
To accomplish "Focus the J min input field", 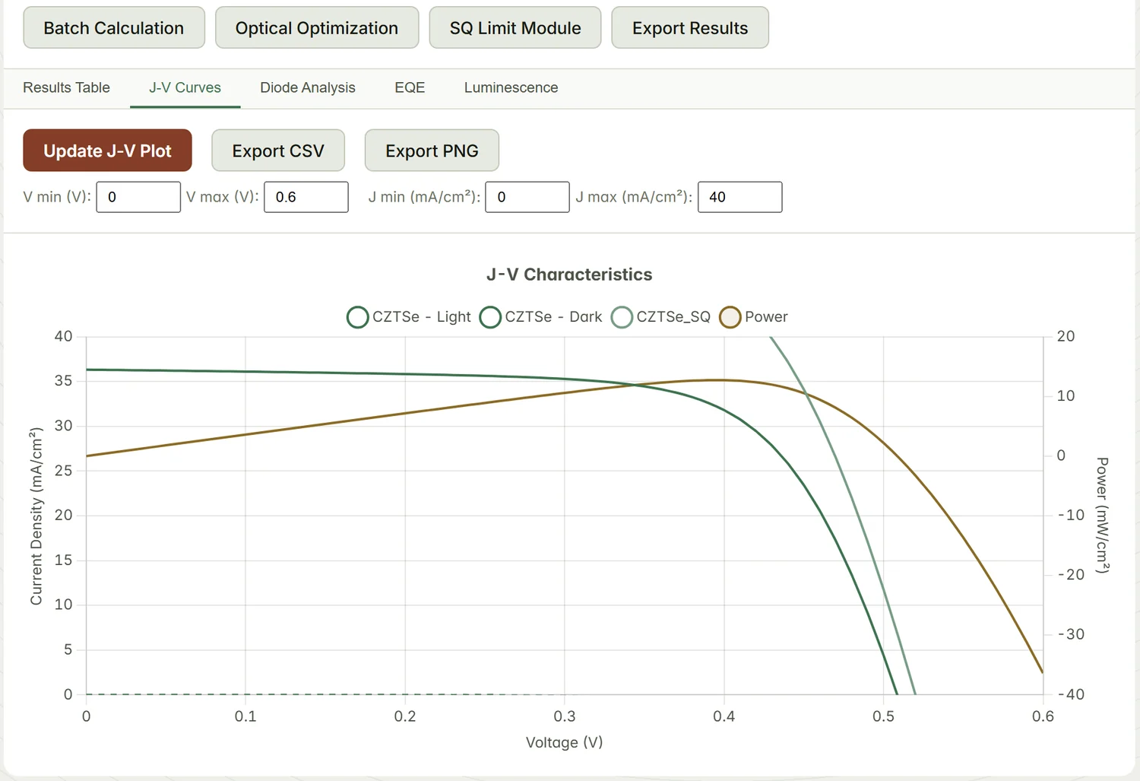I will [527, 197].
